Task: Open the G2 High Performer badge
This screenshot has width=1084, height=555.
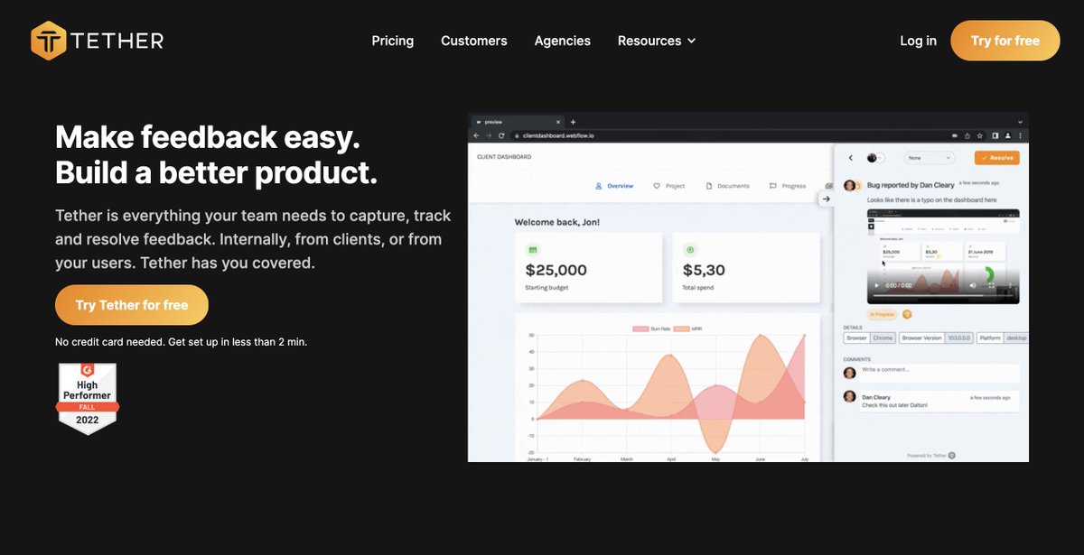Action: point(88,399)
